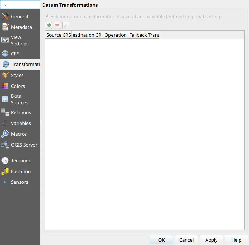
Task: Select the Variables epsilon icon
Action: 5,123
